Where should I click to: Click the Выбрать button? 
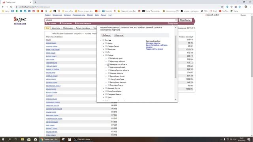click(x=106, y=35)
